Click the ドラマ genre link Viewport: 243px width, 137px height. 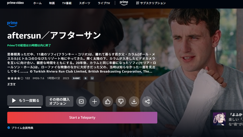[x=11, y=84]
